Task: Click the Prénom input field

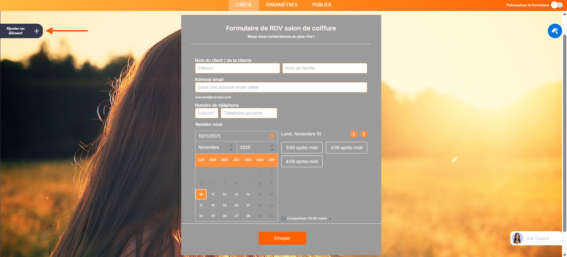Action: pos(237,68)
